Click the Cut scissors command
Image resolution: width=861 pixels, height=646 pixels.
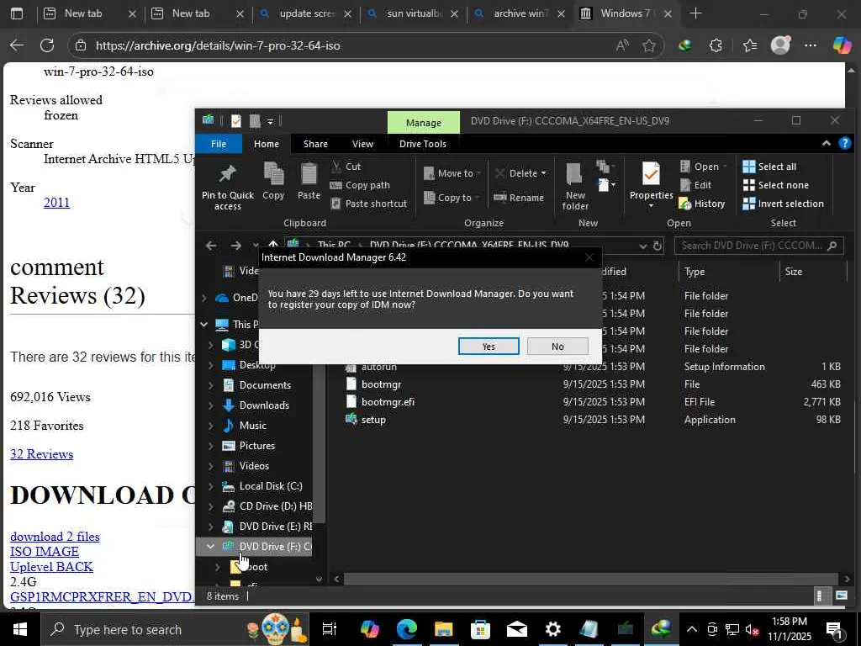coord(346,167)
